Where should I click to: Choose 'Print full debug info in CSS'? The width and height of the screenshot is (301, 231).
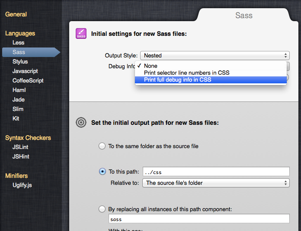tap(177, 80)
